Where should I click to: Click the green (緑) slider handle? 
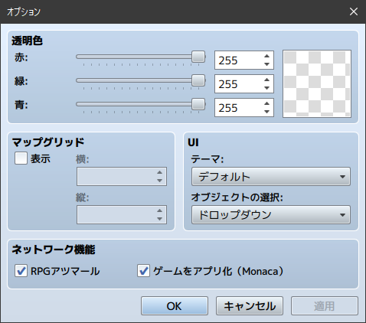(x=198, y=80)
